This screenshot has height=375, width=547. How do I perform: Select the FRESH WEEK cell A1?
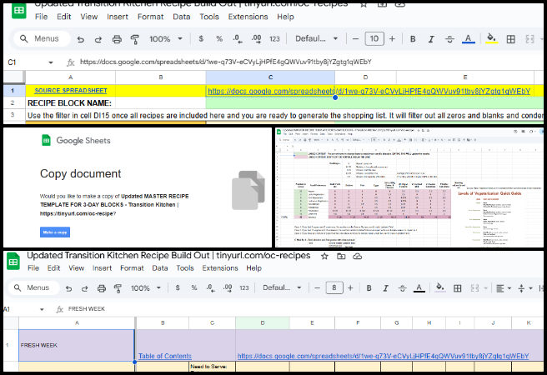point(77,345)
